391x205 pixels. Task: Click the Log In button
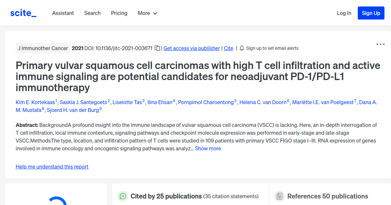coord(344,13)
